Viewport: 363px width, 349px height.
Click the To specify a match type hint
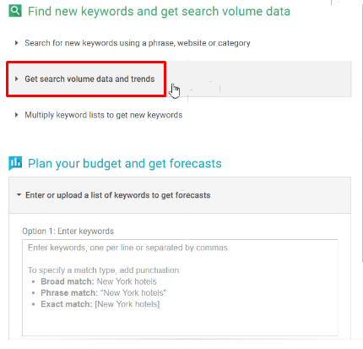pos(105,270)
